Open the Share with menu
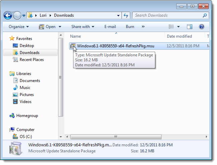 [83, 27]
